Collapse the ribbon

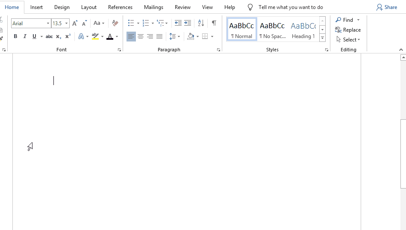coord(401,50)
